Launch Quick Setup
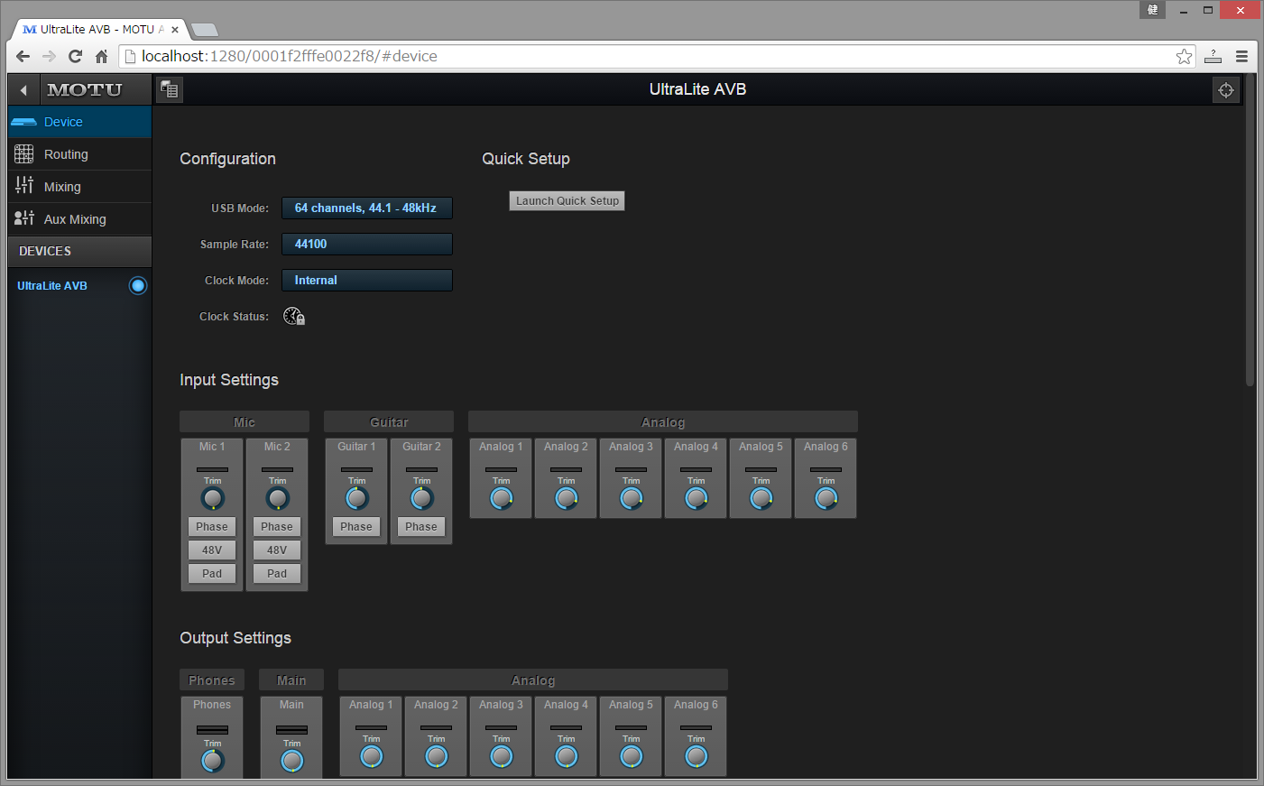This screenshot has height=786, width=1264. (x=567, y=201)
